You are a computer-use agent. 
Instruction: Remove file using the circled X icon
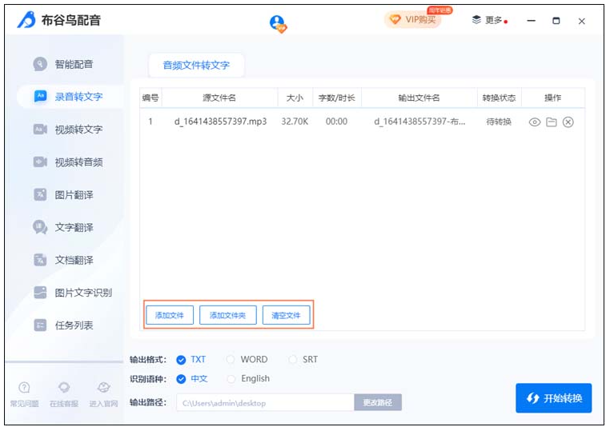coord(568,122)
